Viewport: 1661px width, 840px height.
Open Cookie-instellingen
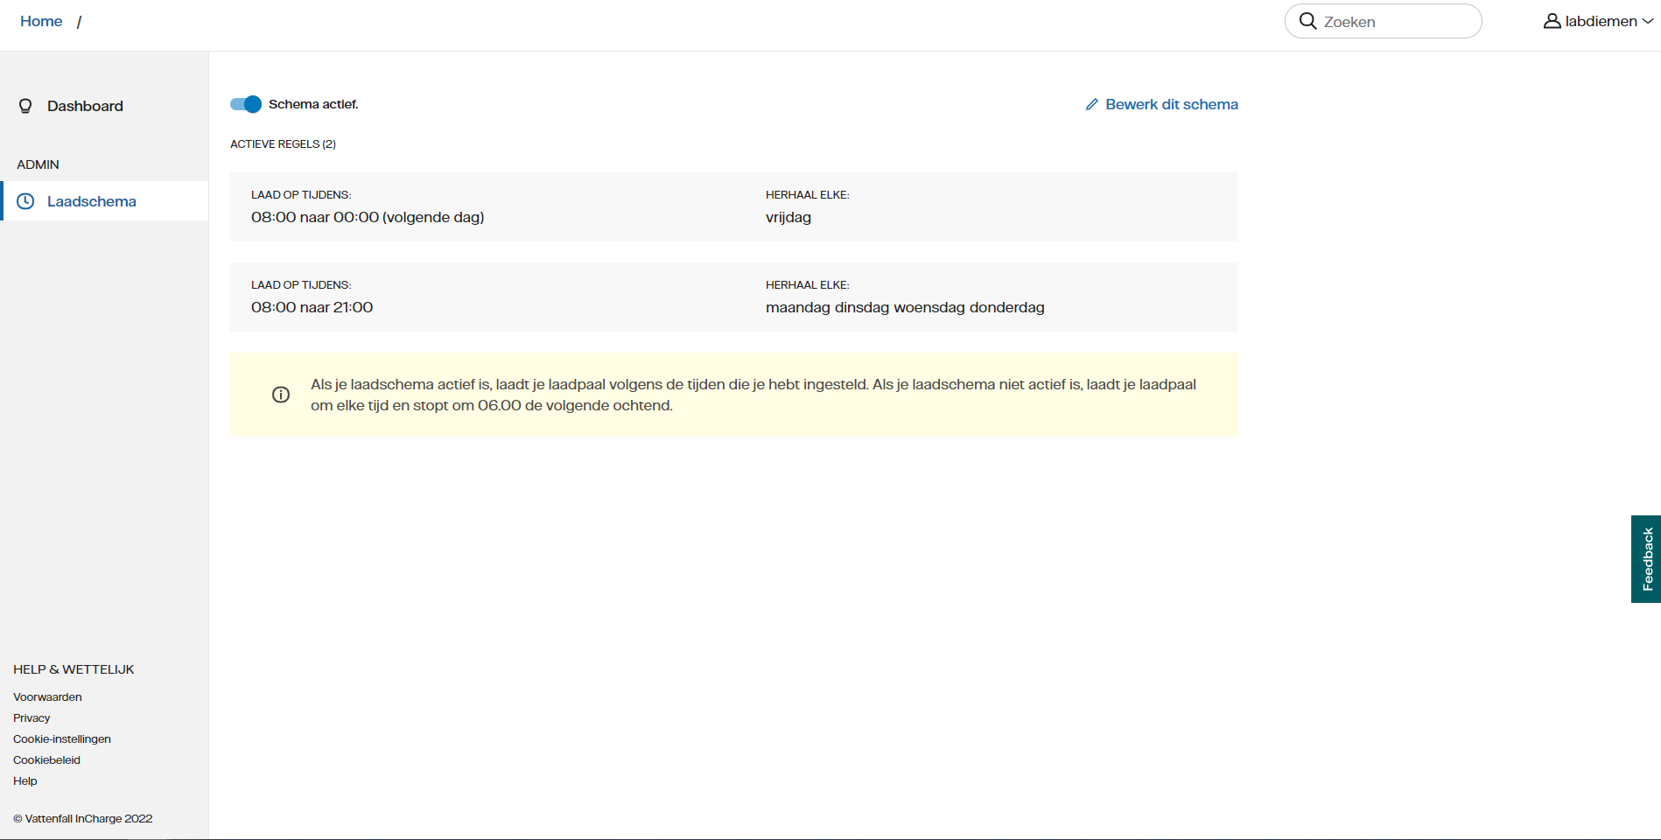click(x=61, y=738)
